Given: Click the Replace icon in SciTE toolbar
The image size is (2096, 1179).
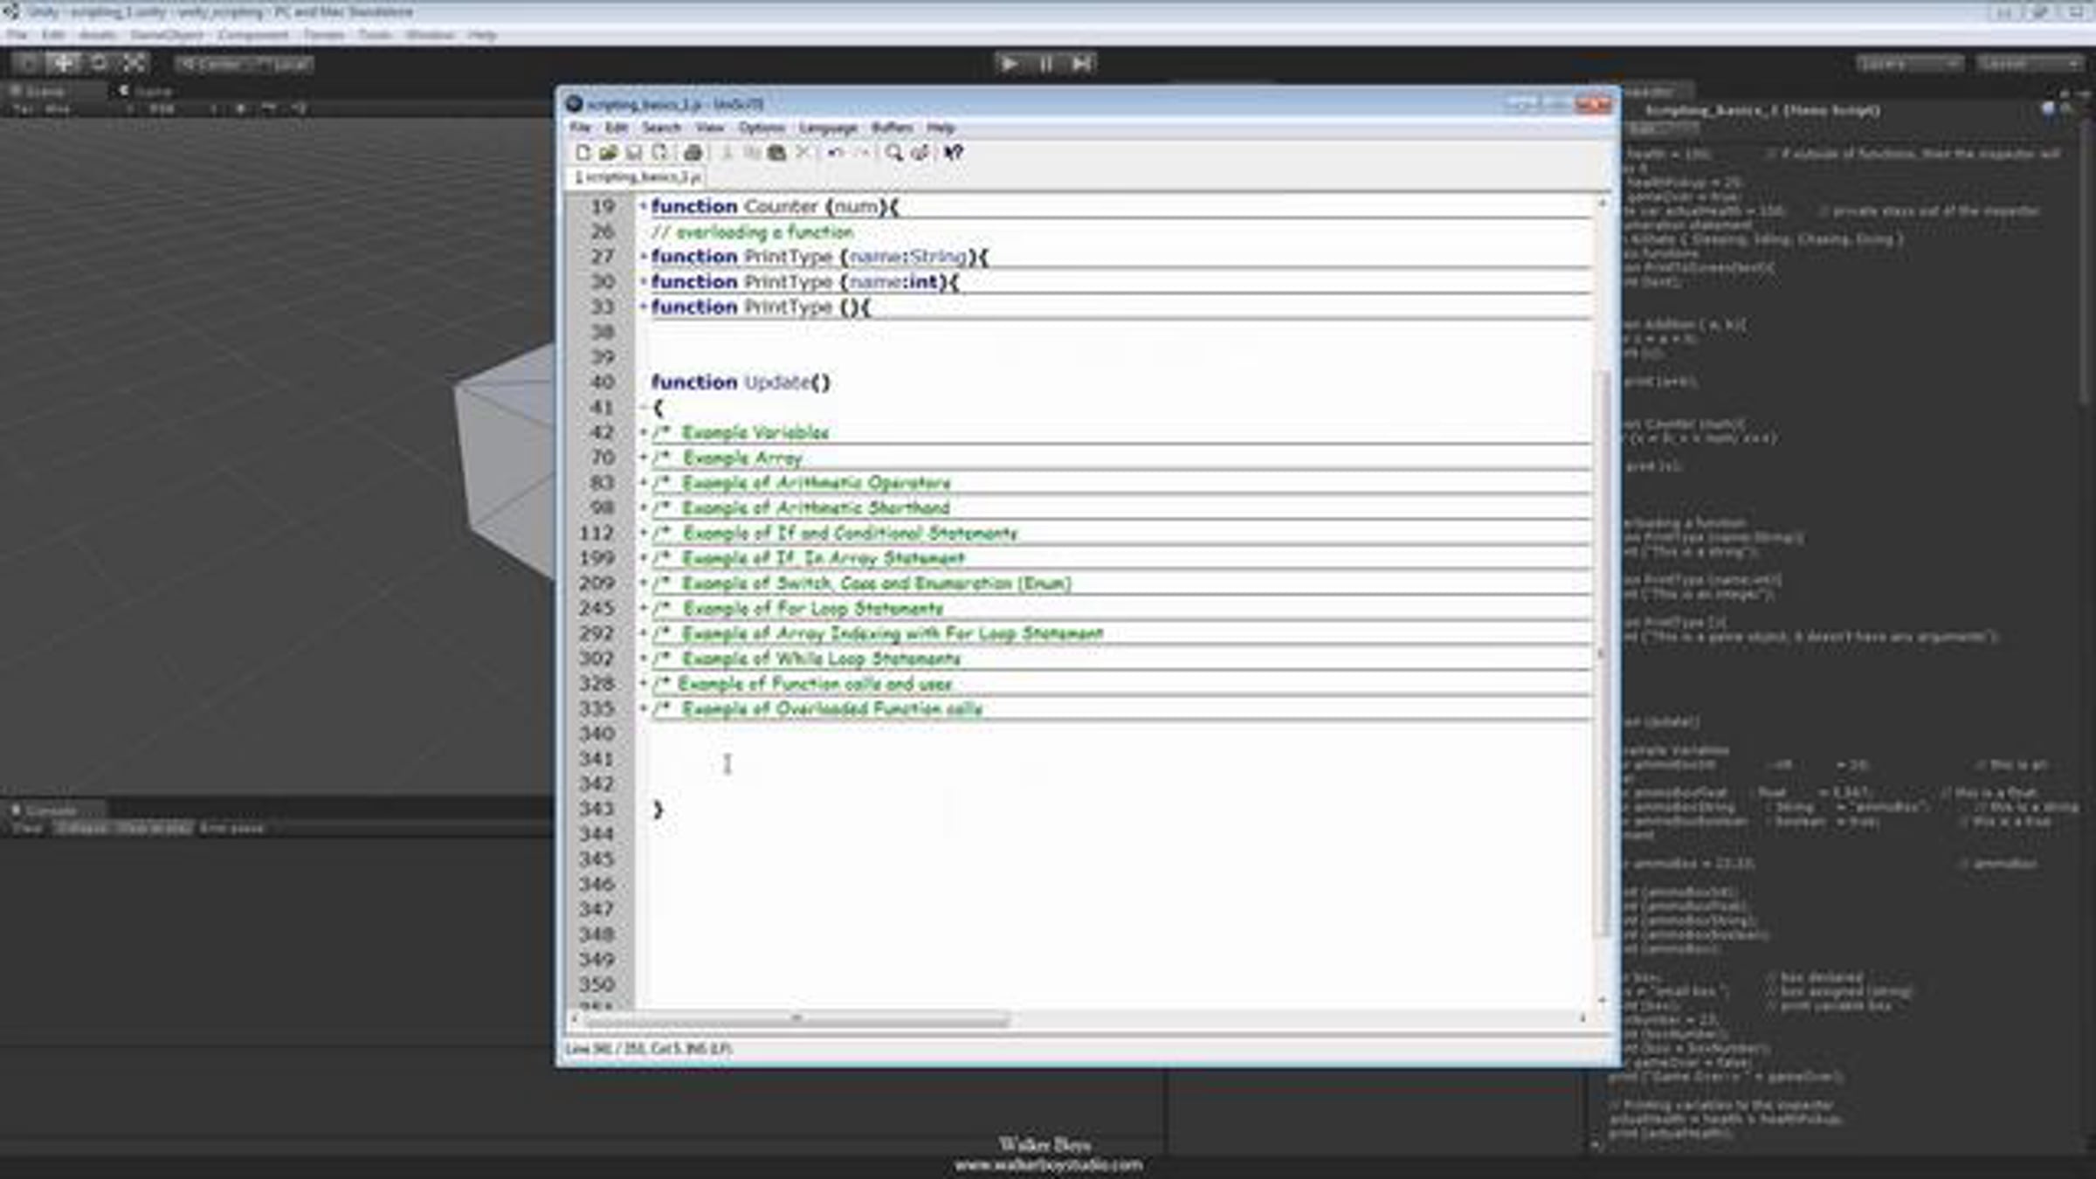Looking at the screenshot, I should tap(920, 153).
